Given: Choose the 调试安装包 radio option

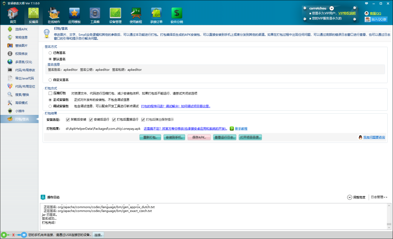Looking at the screenshot, I should pos(50,106).
